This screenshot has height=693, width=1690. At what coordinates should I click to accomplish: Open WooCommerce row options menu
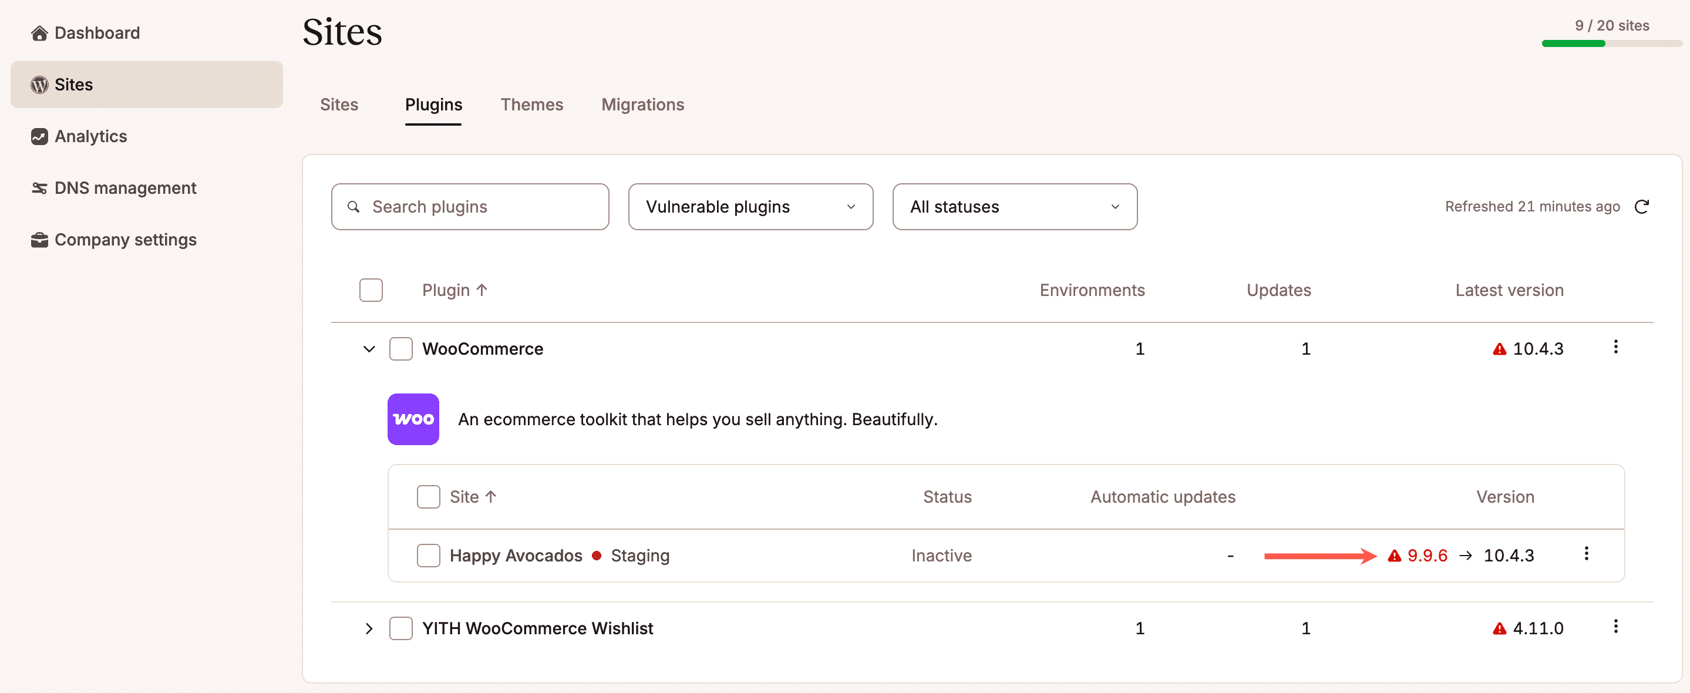click(1616, 348)
